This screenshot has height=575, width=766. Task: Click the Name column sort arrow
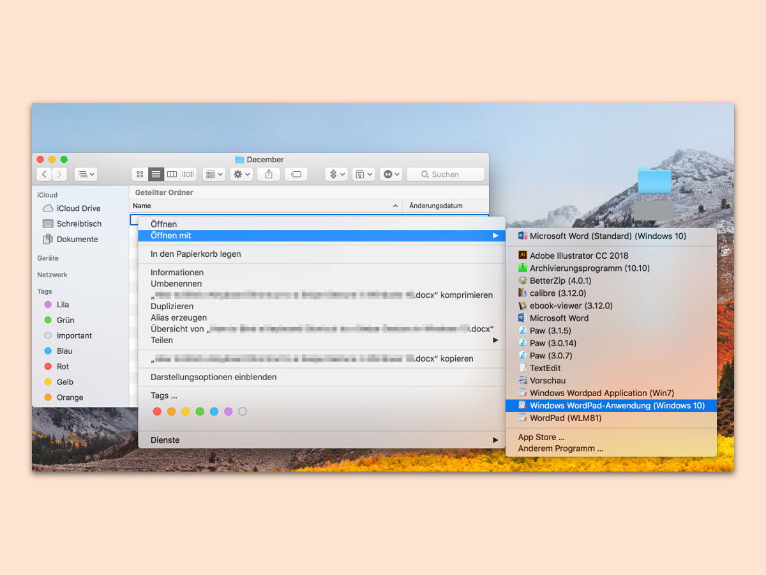(x=395, y=206)
